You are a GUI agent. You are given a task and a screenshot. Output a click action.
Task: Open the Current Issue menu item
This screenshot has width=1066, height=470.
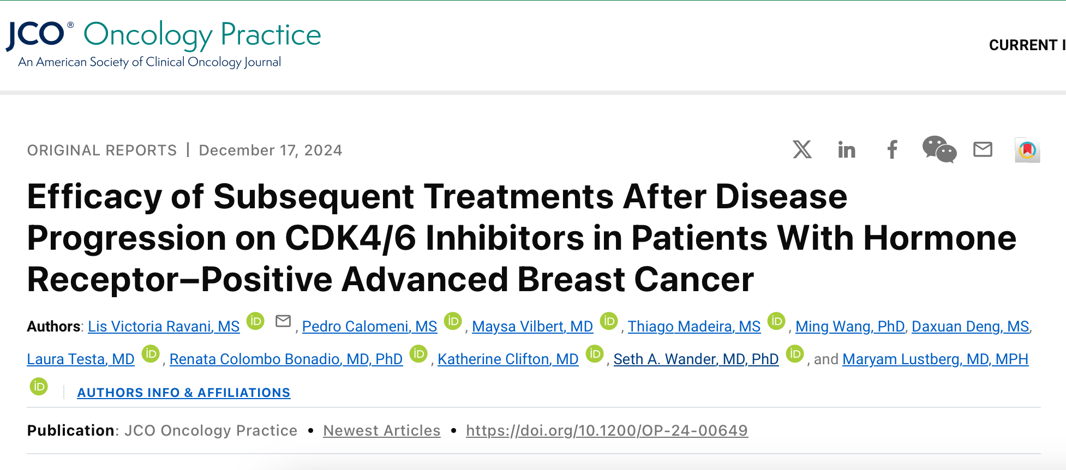(x=1027, y=45)
